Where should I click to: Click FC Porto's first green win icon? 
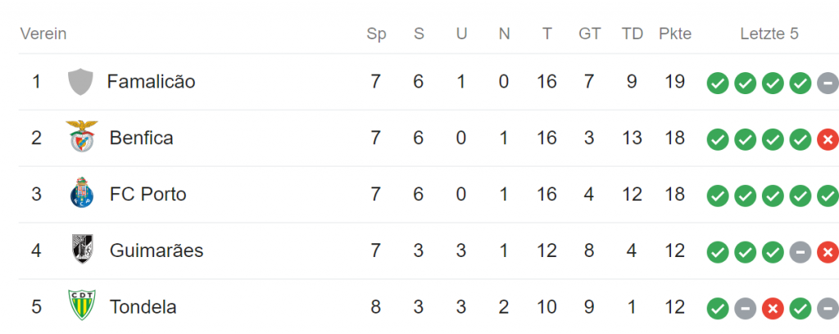[x=718, y=196]
